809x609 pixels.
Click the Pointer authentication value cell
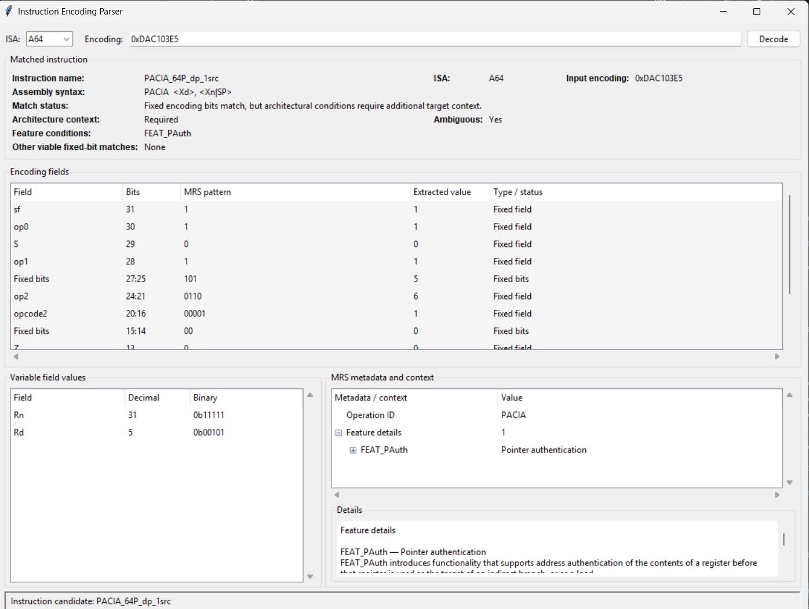[x=544, y=450]
